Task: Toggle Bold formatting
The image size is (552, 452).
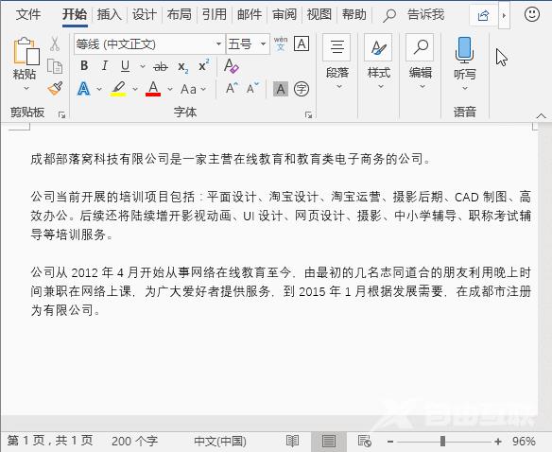Action: (x=84, y=66)
